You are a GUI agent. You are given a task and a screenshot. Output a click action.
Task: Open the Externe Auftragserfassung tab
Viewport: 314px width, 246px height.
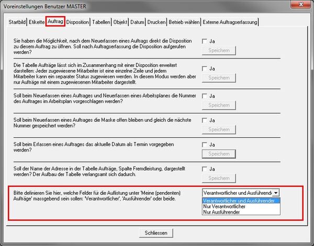point(230,22)
